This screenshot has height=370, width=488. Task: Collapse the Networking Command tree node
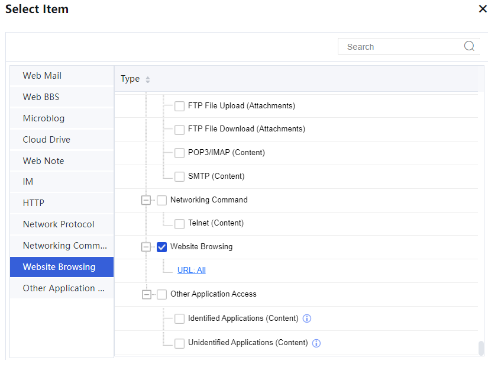click(x=146, y=200)
